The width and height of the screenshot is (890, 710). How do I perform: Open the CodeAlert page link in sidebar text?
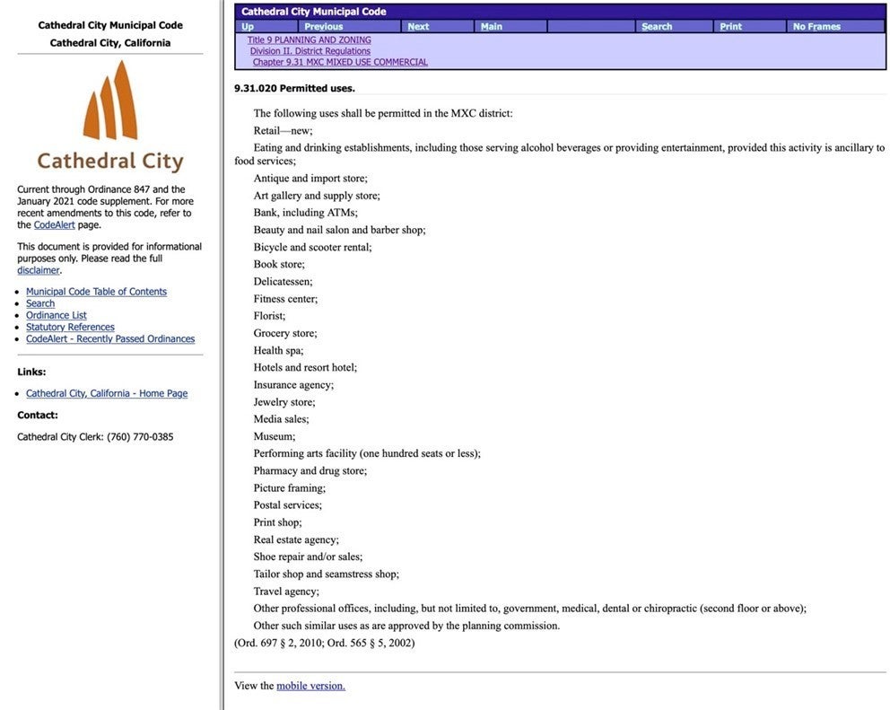coord(54,225)
